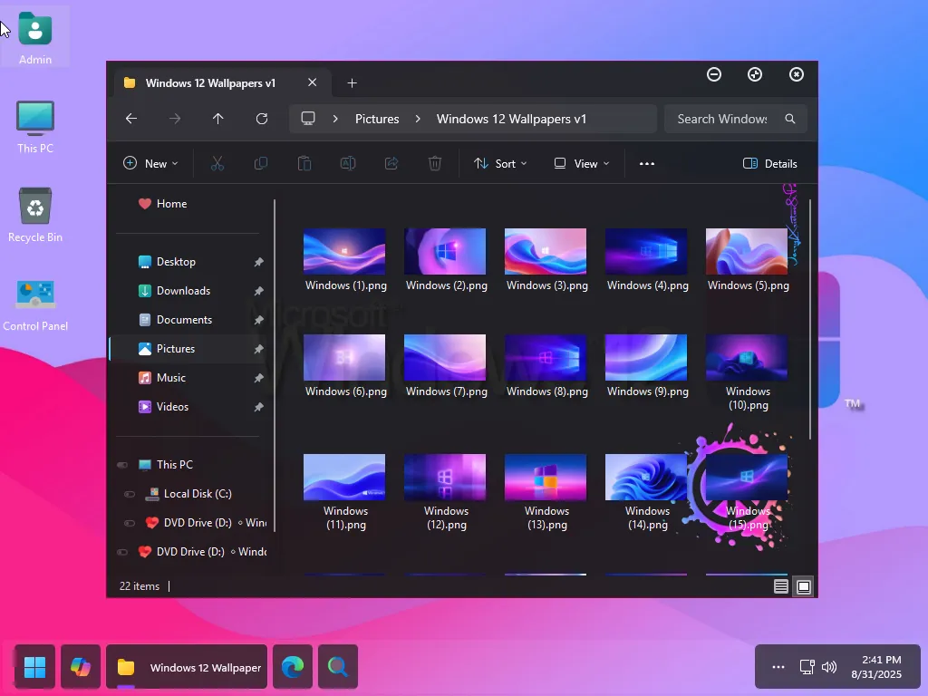This screenshot has width=928, height=696.
Task: Click Pictures in the breadcrumb path
Action: coord(377,119)
